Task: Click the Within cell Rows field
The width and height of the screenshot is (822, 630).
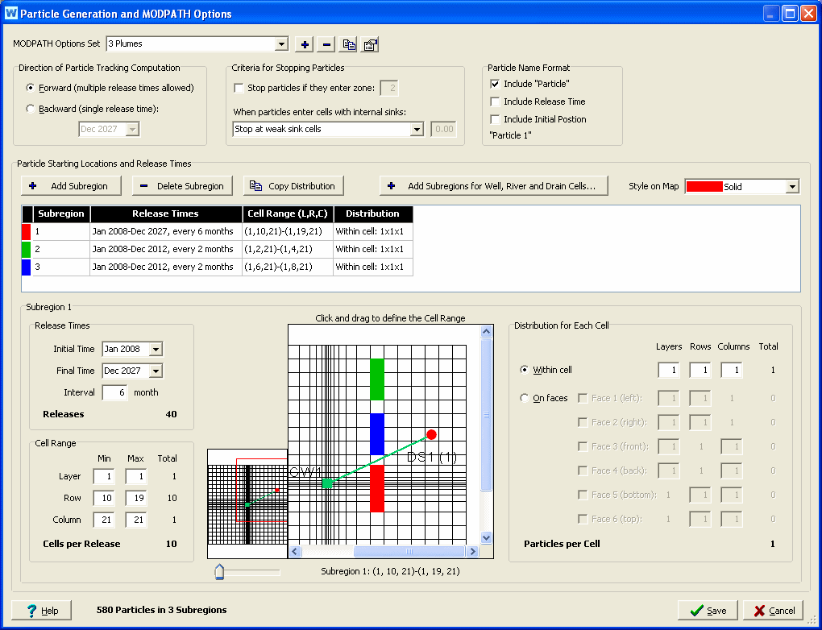Action: tap(700, 370)
